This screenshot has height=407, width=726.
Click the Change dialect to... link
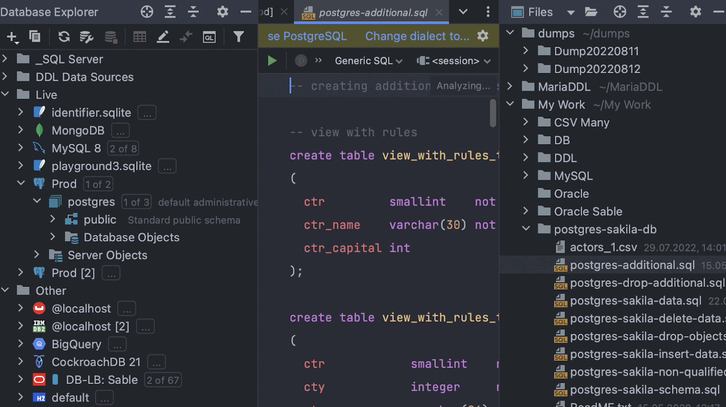[x=417, y=36]
